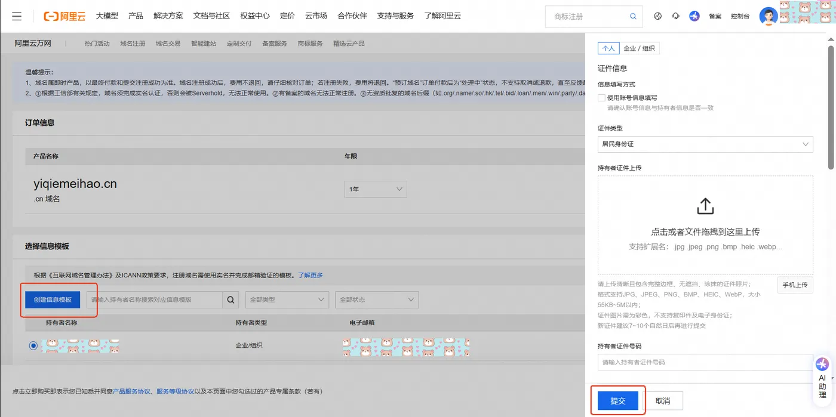Click the yiqiemeihao.cn domain name text
This screenshot has width=836, height=417.
pyautogui.click(x=75, y=184)
